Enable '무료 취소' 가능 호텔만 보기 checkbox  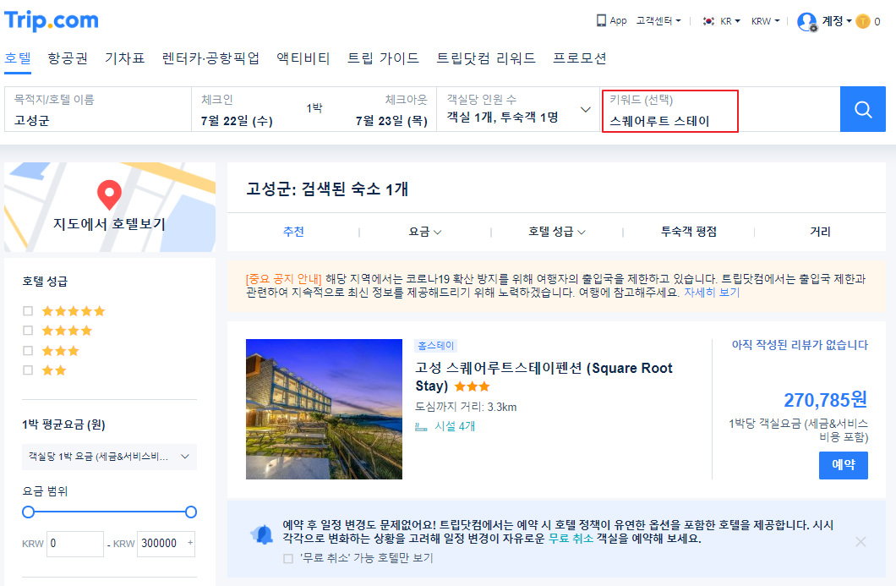[x=288, y=559]
